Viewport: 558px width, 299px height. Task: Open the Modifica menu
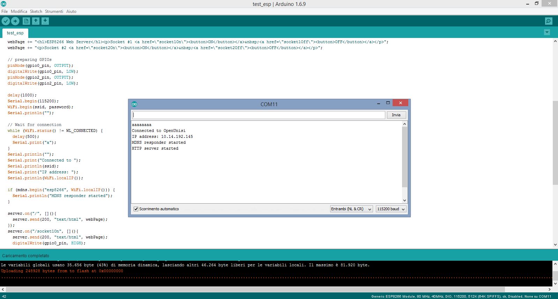pos(19,11)
